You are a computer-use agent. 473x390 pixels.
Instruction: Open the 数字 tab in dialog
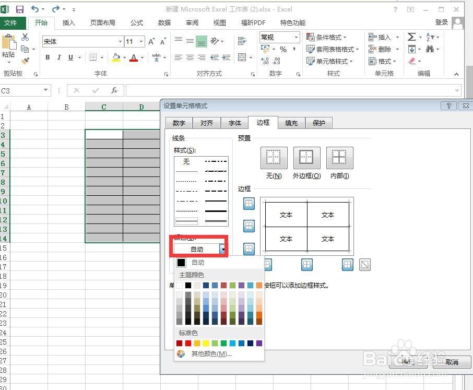(179, 123)
